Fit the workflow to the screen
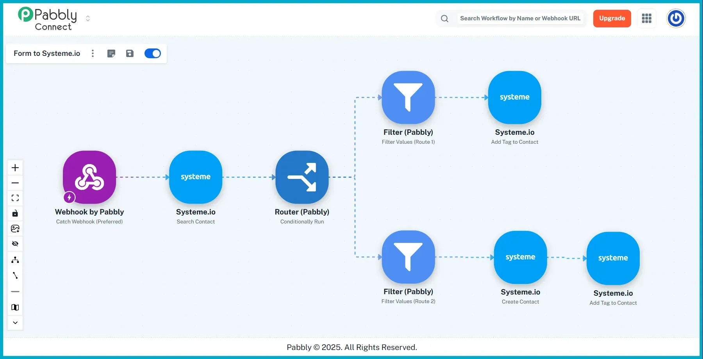 coord(15,198)
